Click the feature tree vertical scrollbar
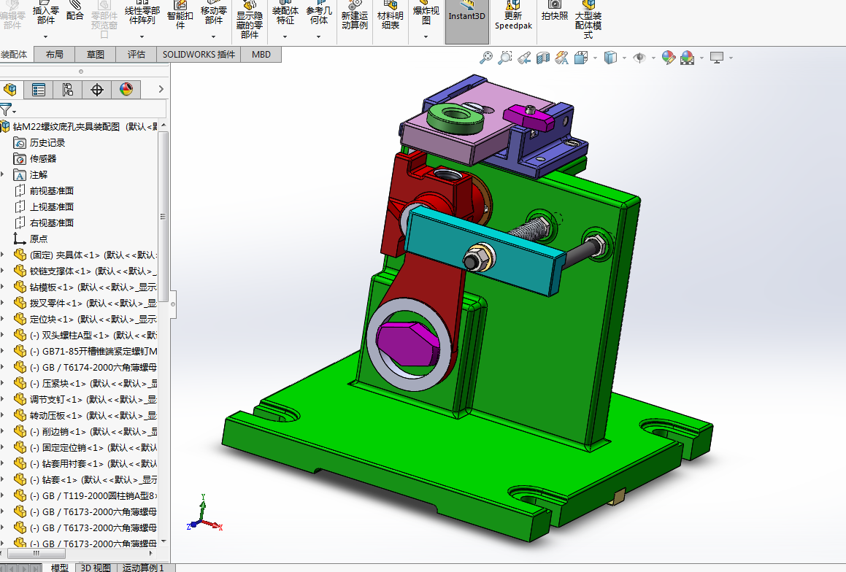 tap(164, 217)
